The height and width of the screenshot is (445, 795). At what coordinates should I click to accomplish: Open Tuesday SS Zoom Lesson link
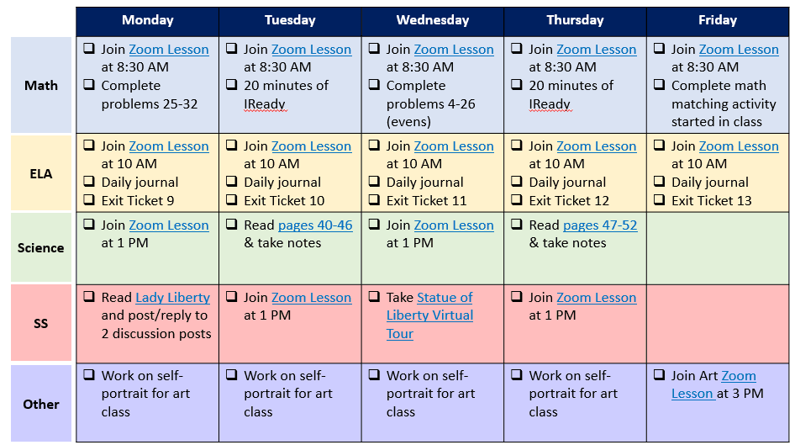point(311,297)
